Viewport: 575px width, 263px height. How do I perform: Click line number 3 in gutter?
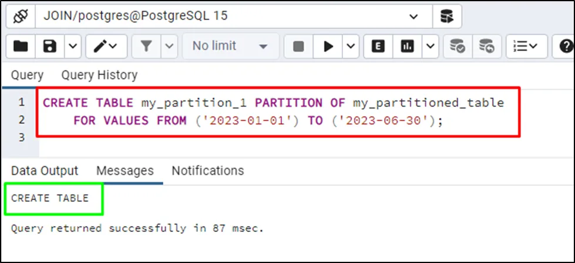click(x=22, y=137)
